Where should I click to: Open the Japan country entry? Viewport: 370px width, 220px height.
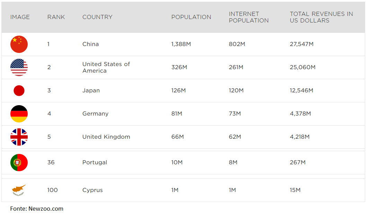coord(91,91)
